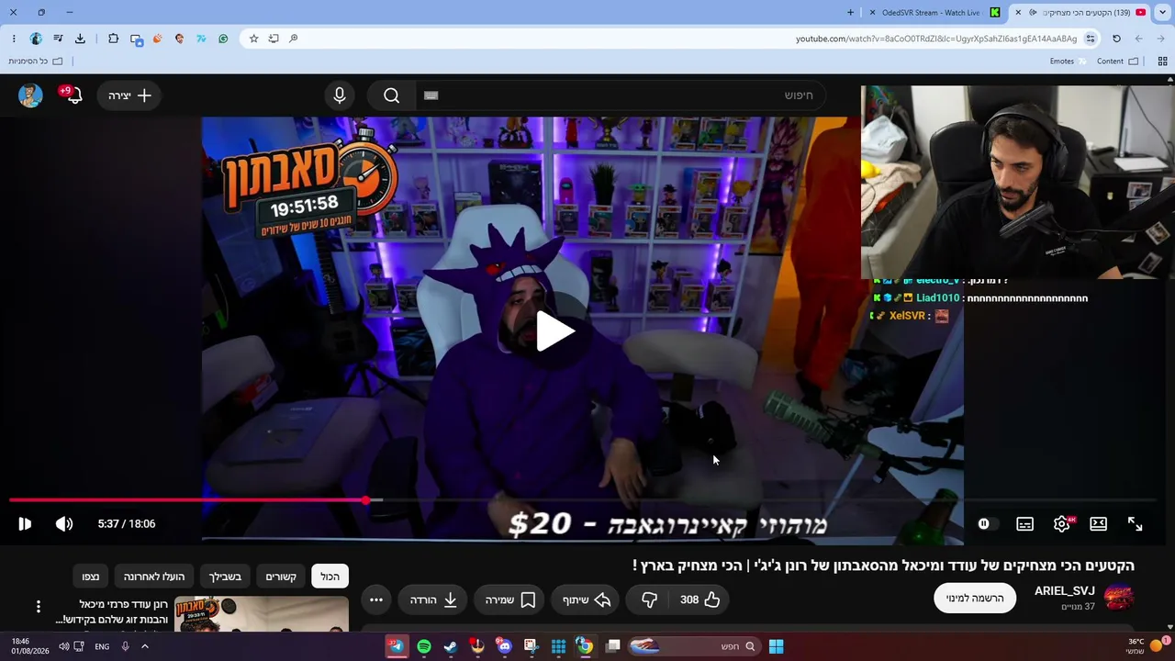Start voice search with the microphone icon
The height and width of the screenshot is (661, 1175).
point(340,95)
